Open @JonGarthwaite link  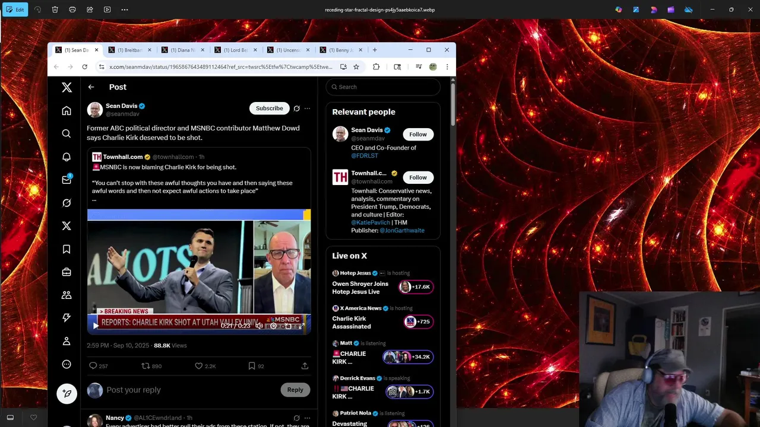402,230
